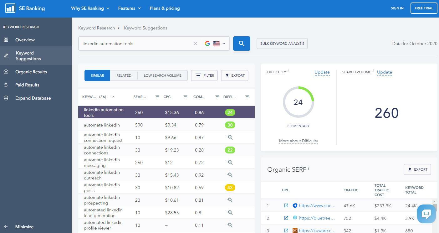
Task: Open the filter for the Competition column
Action: click(217, 97)
